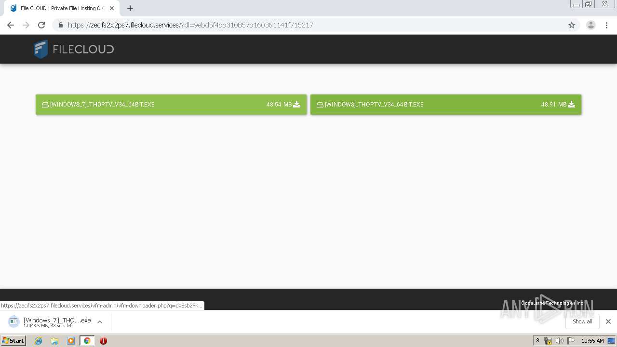617x347 pixels.
Task: Click the network tray icon
Action: coord(548,341)
